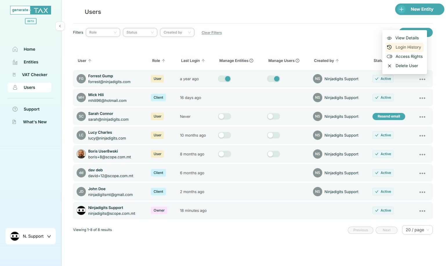The width and height of the screenshot is (447, 266).
Task: Collapse the sidebar with the chevron button
Action: click(x=60, y=26)
